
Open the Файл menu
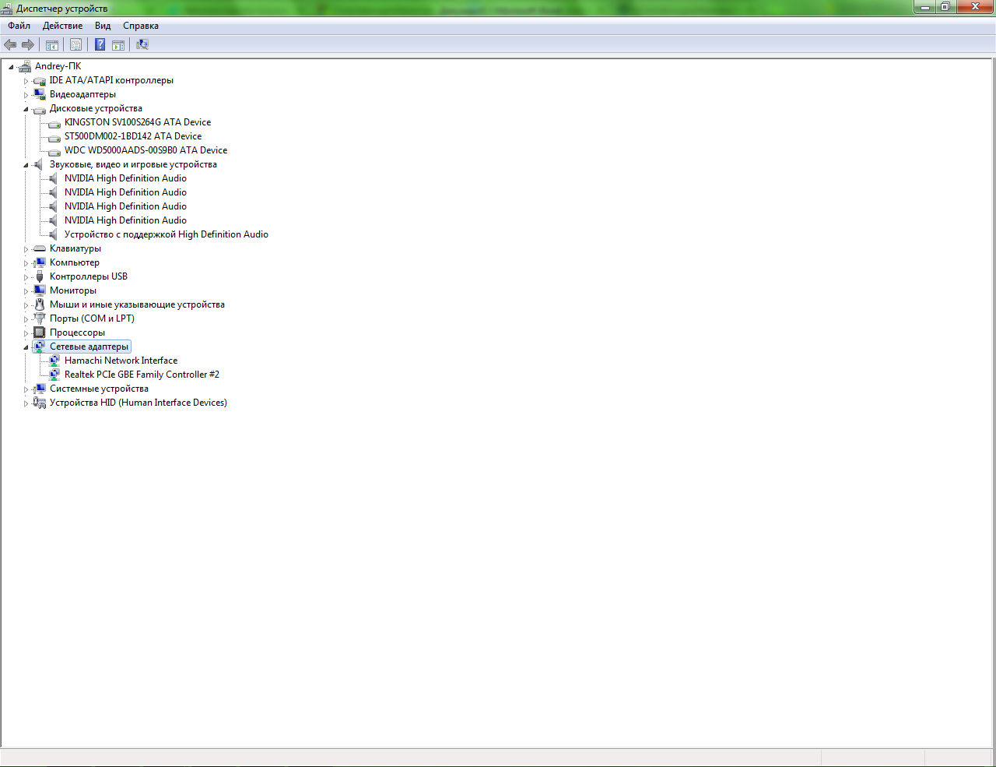pyautogui.click(x=19, y=26)
